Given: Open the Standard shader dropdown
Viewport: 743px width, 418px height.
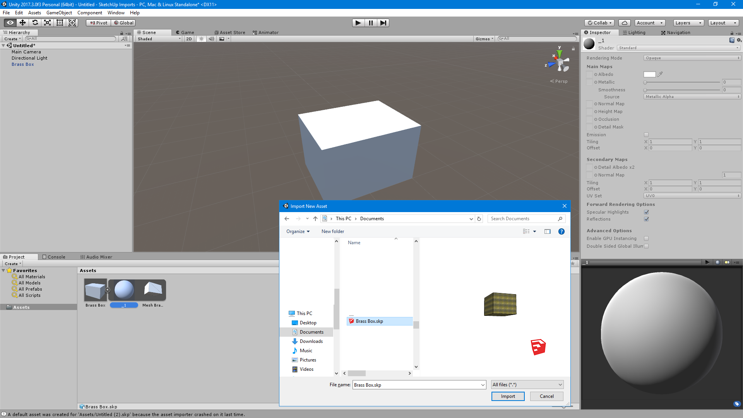Looking at the screenshot, I should pos(679,48).
